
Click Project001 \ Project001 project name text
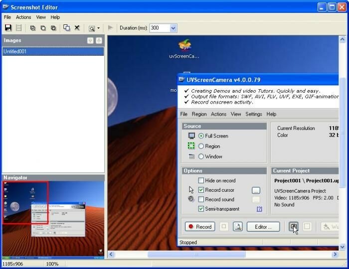[x=307, y=180]
